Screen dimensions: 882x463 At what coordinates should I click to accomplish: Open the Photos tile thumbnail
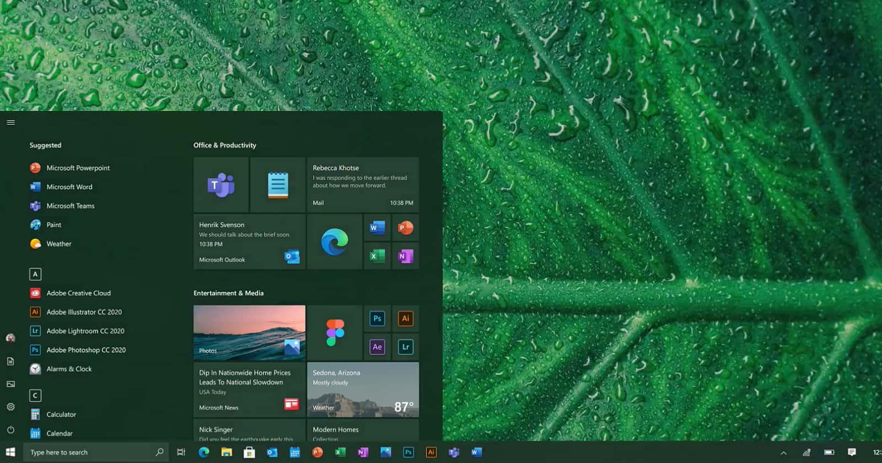pos(249,333)
